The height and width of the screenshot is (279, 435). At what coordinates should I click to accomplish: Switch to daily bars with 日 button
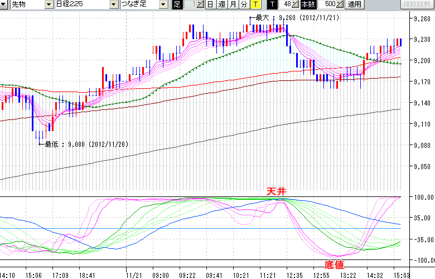pyautogui.click(x=210, y=4)
